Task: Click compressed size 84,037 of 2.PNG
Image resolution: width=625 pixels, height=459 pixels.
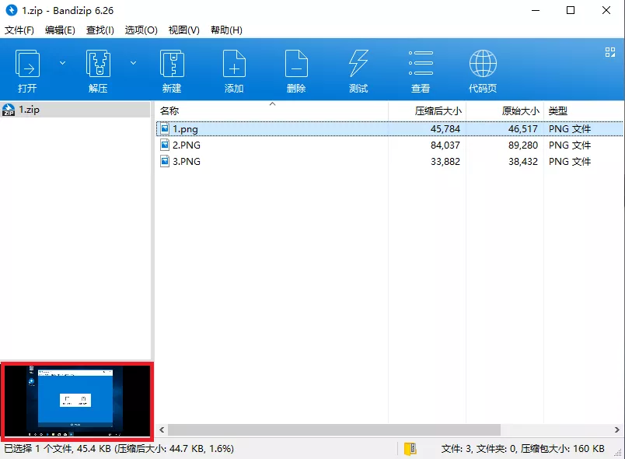Action: tap(445, 145)
